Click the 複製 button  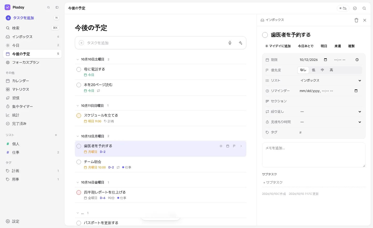tap(351, 46)
